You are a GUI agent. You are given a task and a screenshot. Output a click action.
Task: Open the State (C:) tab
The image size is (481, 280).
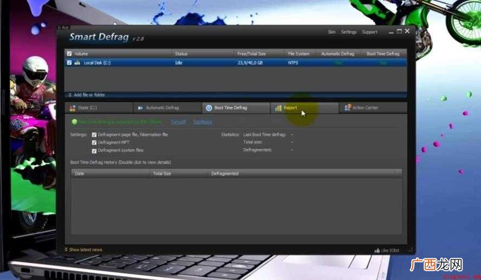(x=99, y=108)
